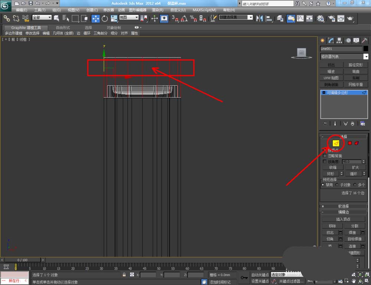Activate the Select and Rotate tool

(x=105, y=19)
